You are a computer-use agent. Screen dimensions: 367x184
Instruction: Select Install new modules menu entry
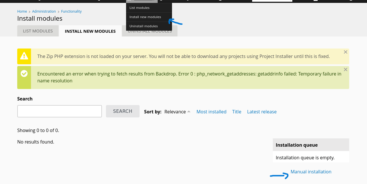145,17
